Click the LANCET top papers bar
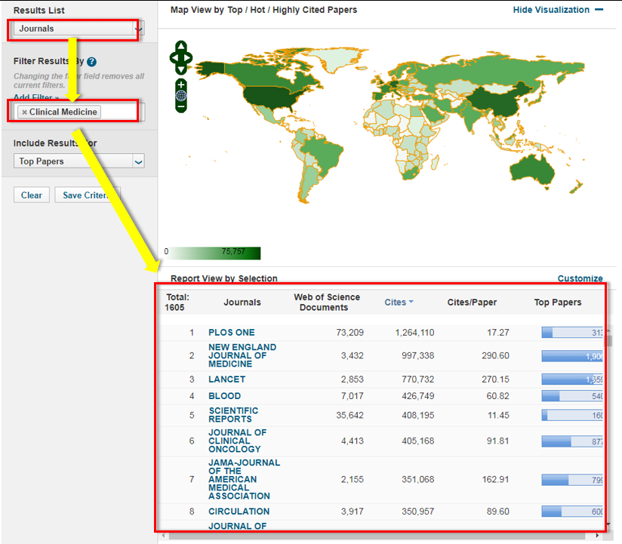This screenshot has width=622, height=544. tap(572, 379)
